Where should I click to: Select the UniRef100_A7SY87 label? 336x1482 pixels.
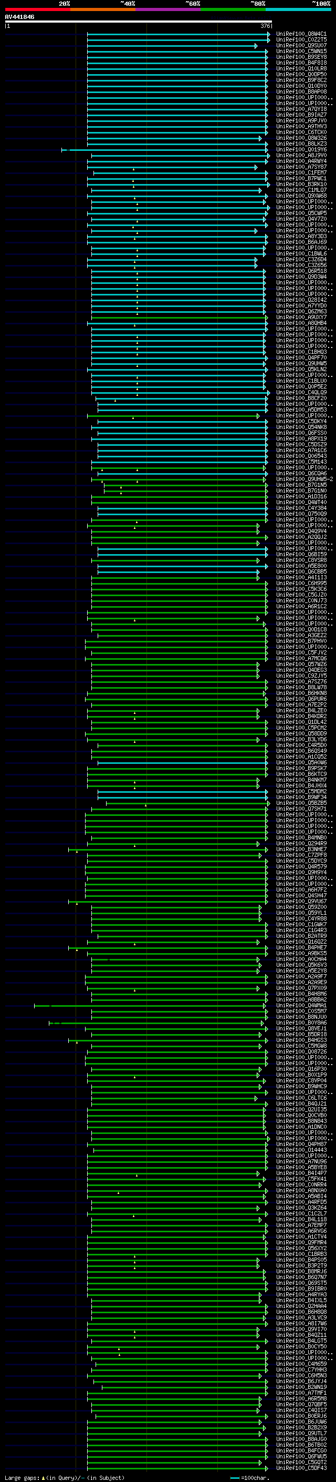click(301, 167)
